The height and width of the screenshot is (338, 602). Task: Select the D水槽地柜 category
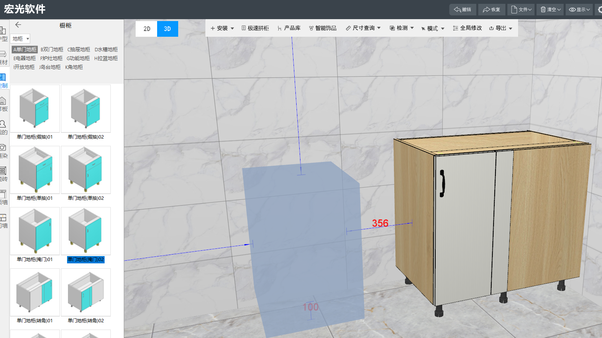[x=106, y=49]
